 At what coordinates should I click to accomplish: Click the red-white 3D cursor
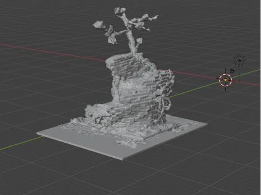pyautogui.click(x=226, y=80)
